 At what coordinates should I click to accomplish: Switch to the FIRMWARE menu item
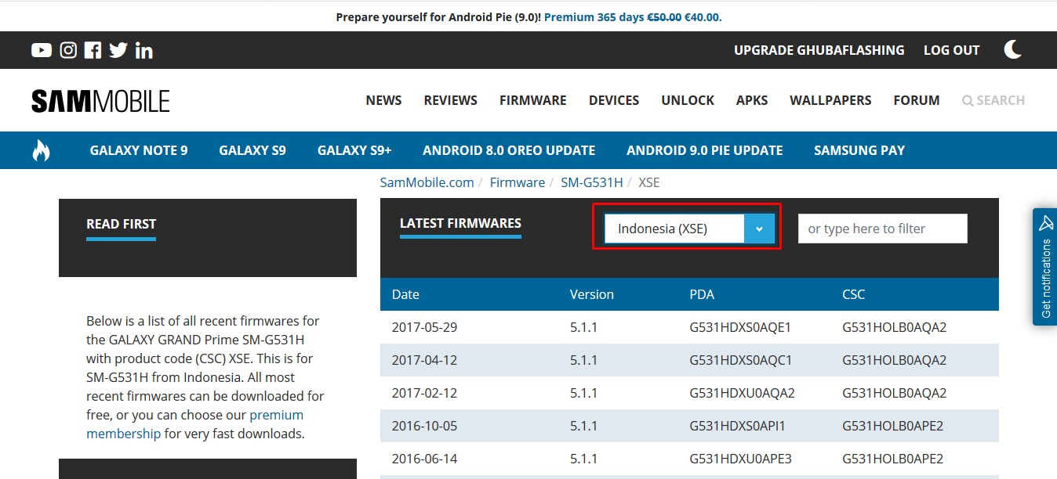(x=532, y=99)
